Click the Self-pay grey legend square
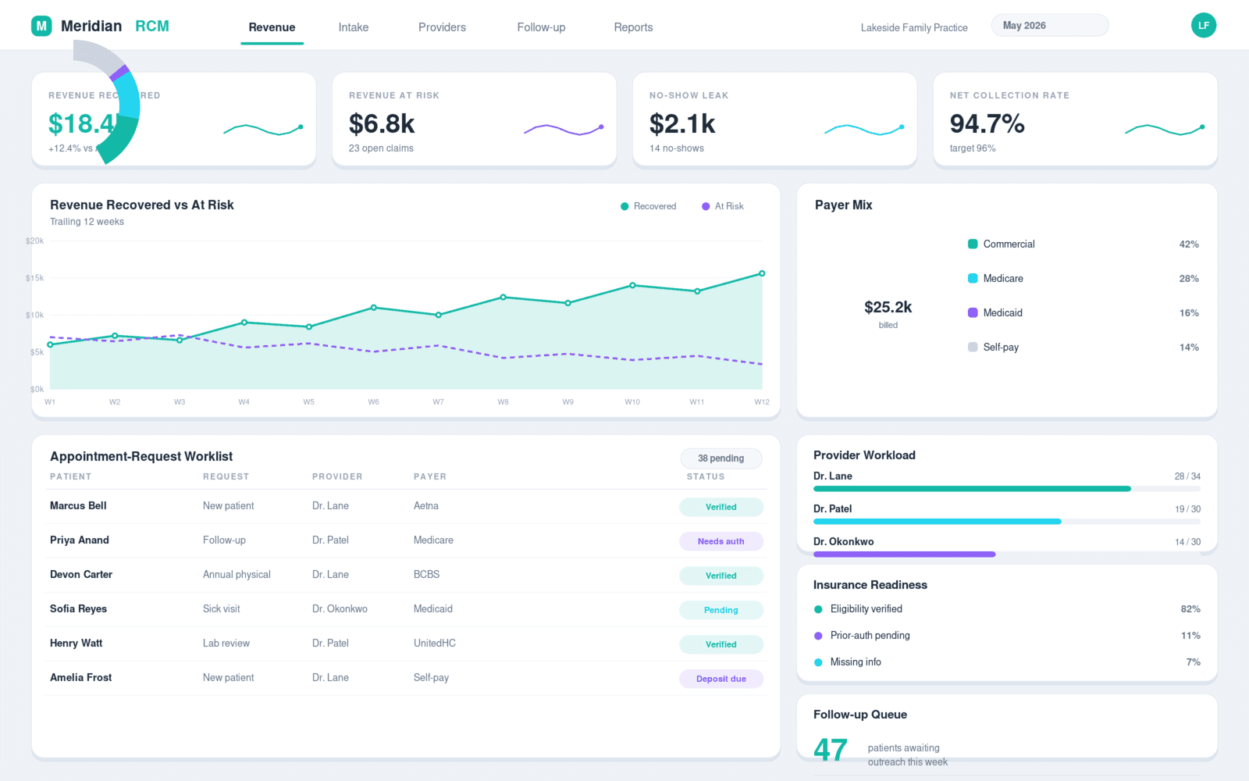 pyautogui.click(x=973, y=347)
